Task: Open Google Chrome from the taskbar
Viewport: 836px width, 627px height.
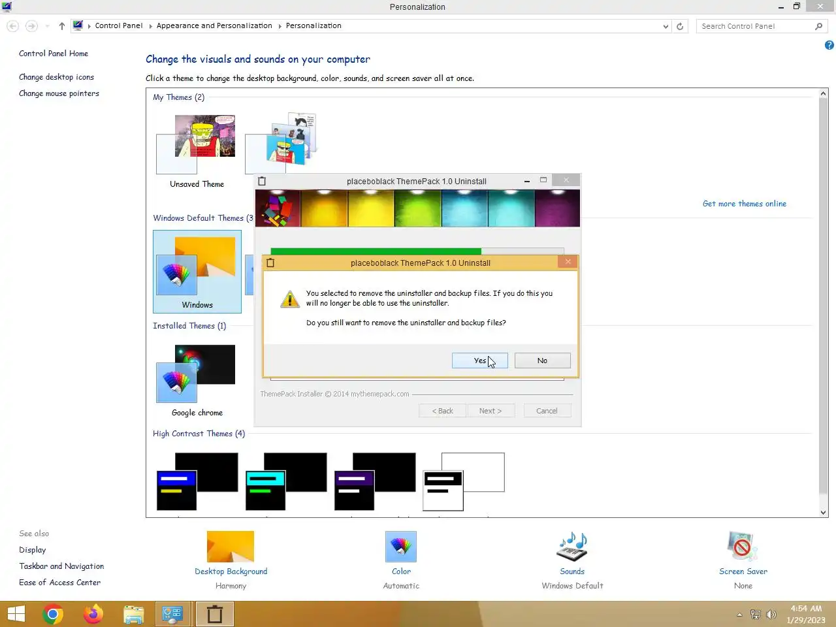Action: (53, 615)
